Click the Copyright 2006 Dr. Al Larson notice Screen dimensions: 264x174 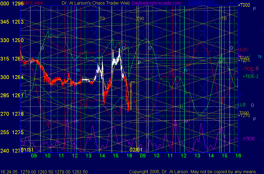point(193,172)
